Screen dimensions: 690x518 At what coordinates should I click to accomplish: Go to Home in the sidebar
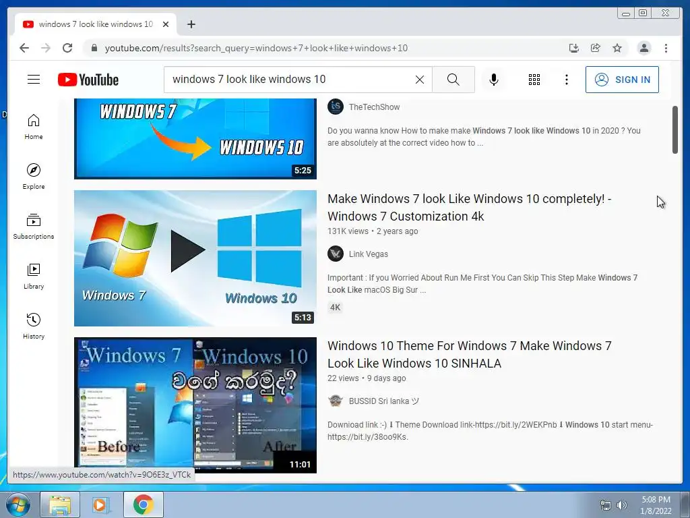click(x=34, y=127)
